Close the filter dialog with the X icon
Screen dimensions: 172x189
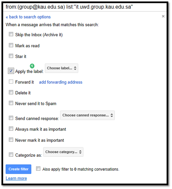(163, 16)
